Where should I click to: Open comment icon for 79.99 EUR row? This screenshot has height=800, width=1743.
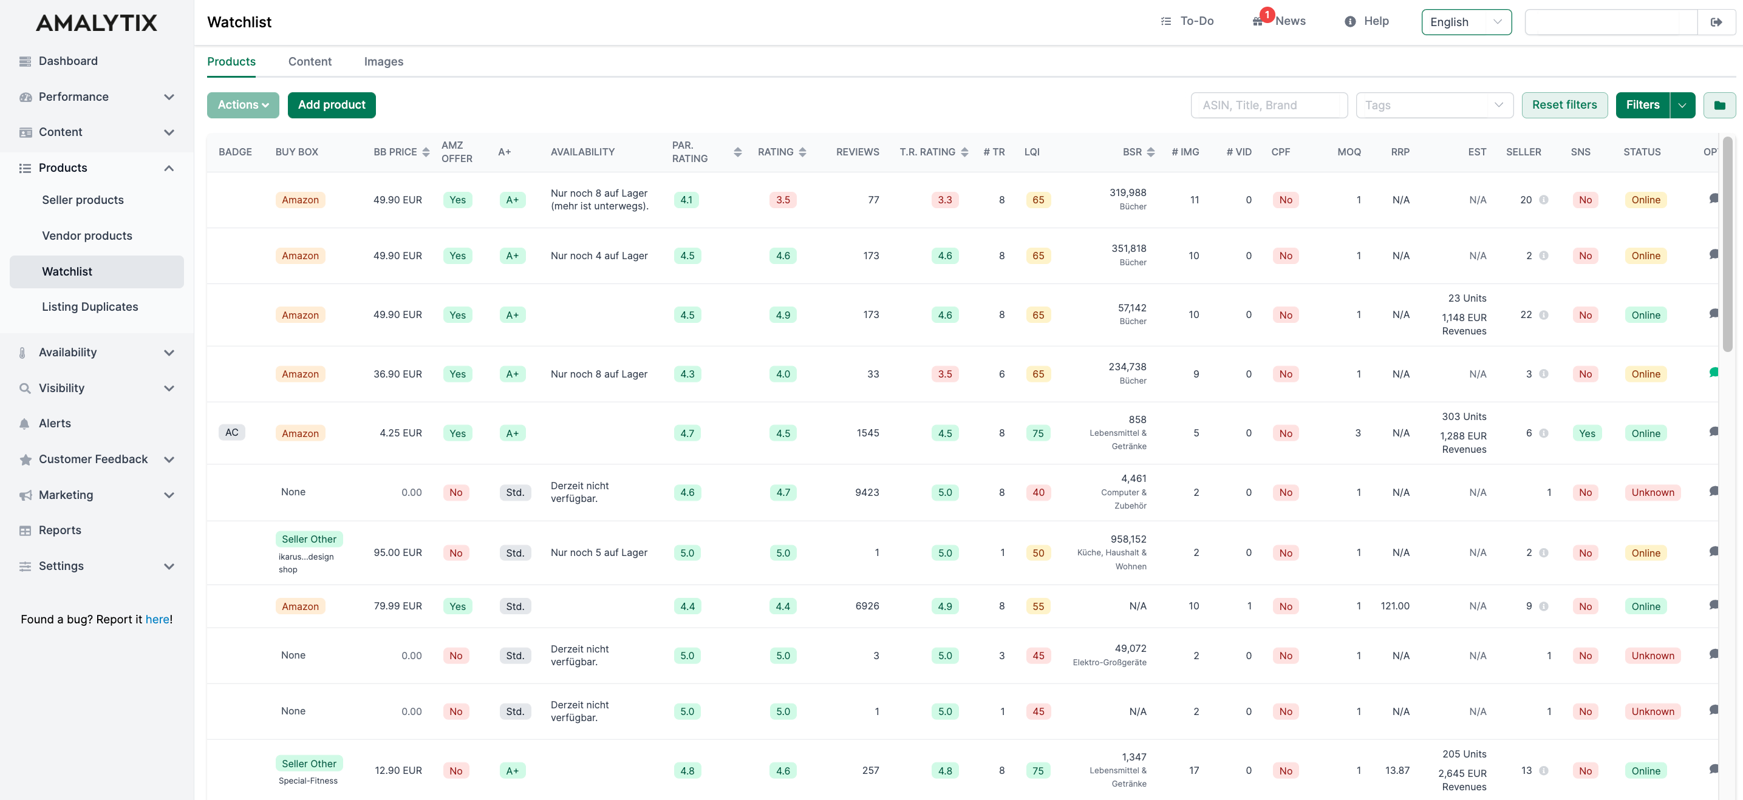pyautogui.click(x=1713, y=605)
